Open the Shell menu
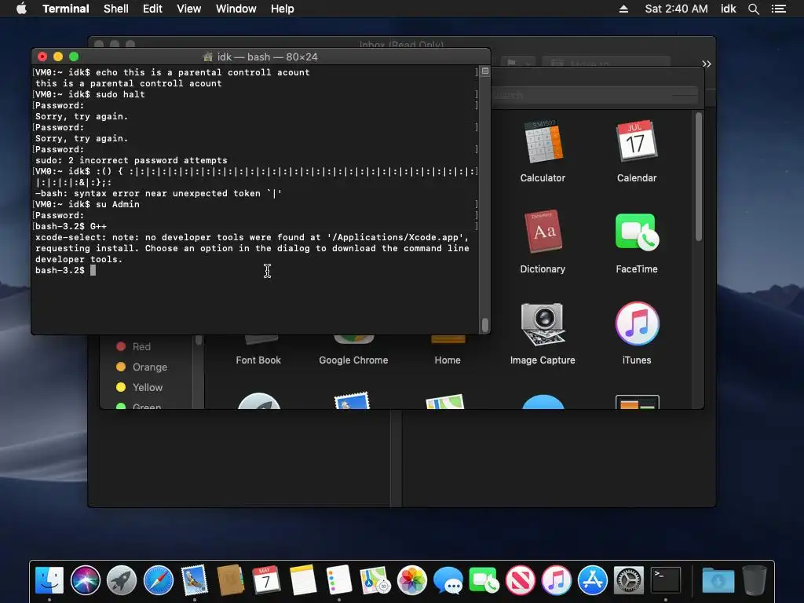 (x=116, y=9)
